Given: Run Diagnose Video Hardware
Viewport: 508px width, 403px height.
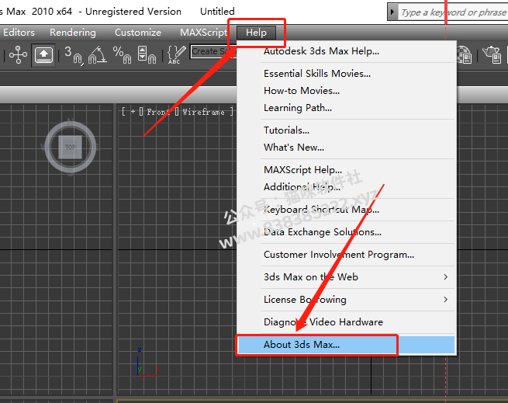Looking at the screenshot, I should click(x=347, y=322).
